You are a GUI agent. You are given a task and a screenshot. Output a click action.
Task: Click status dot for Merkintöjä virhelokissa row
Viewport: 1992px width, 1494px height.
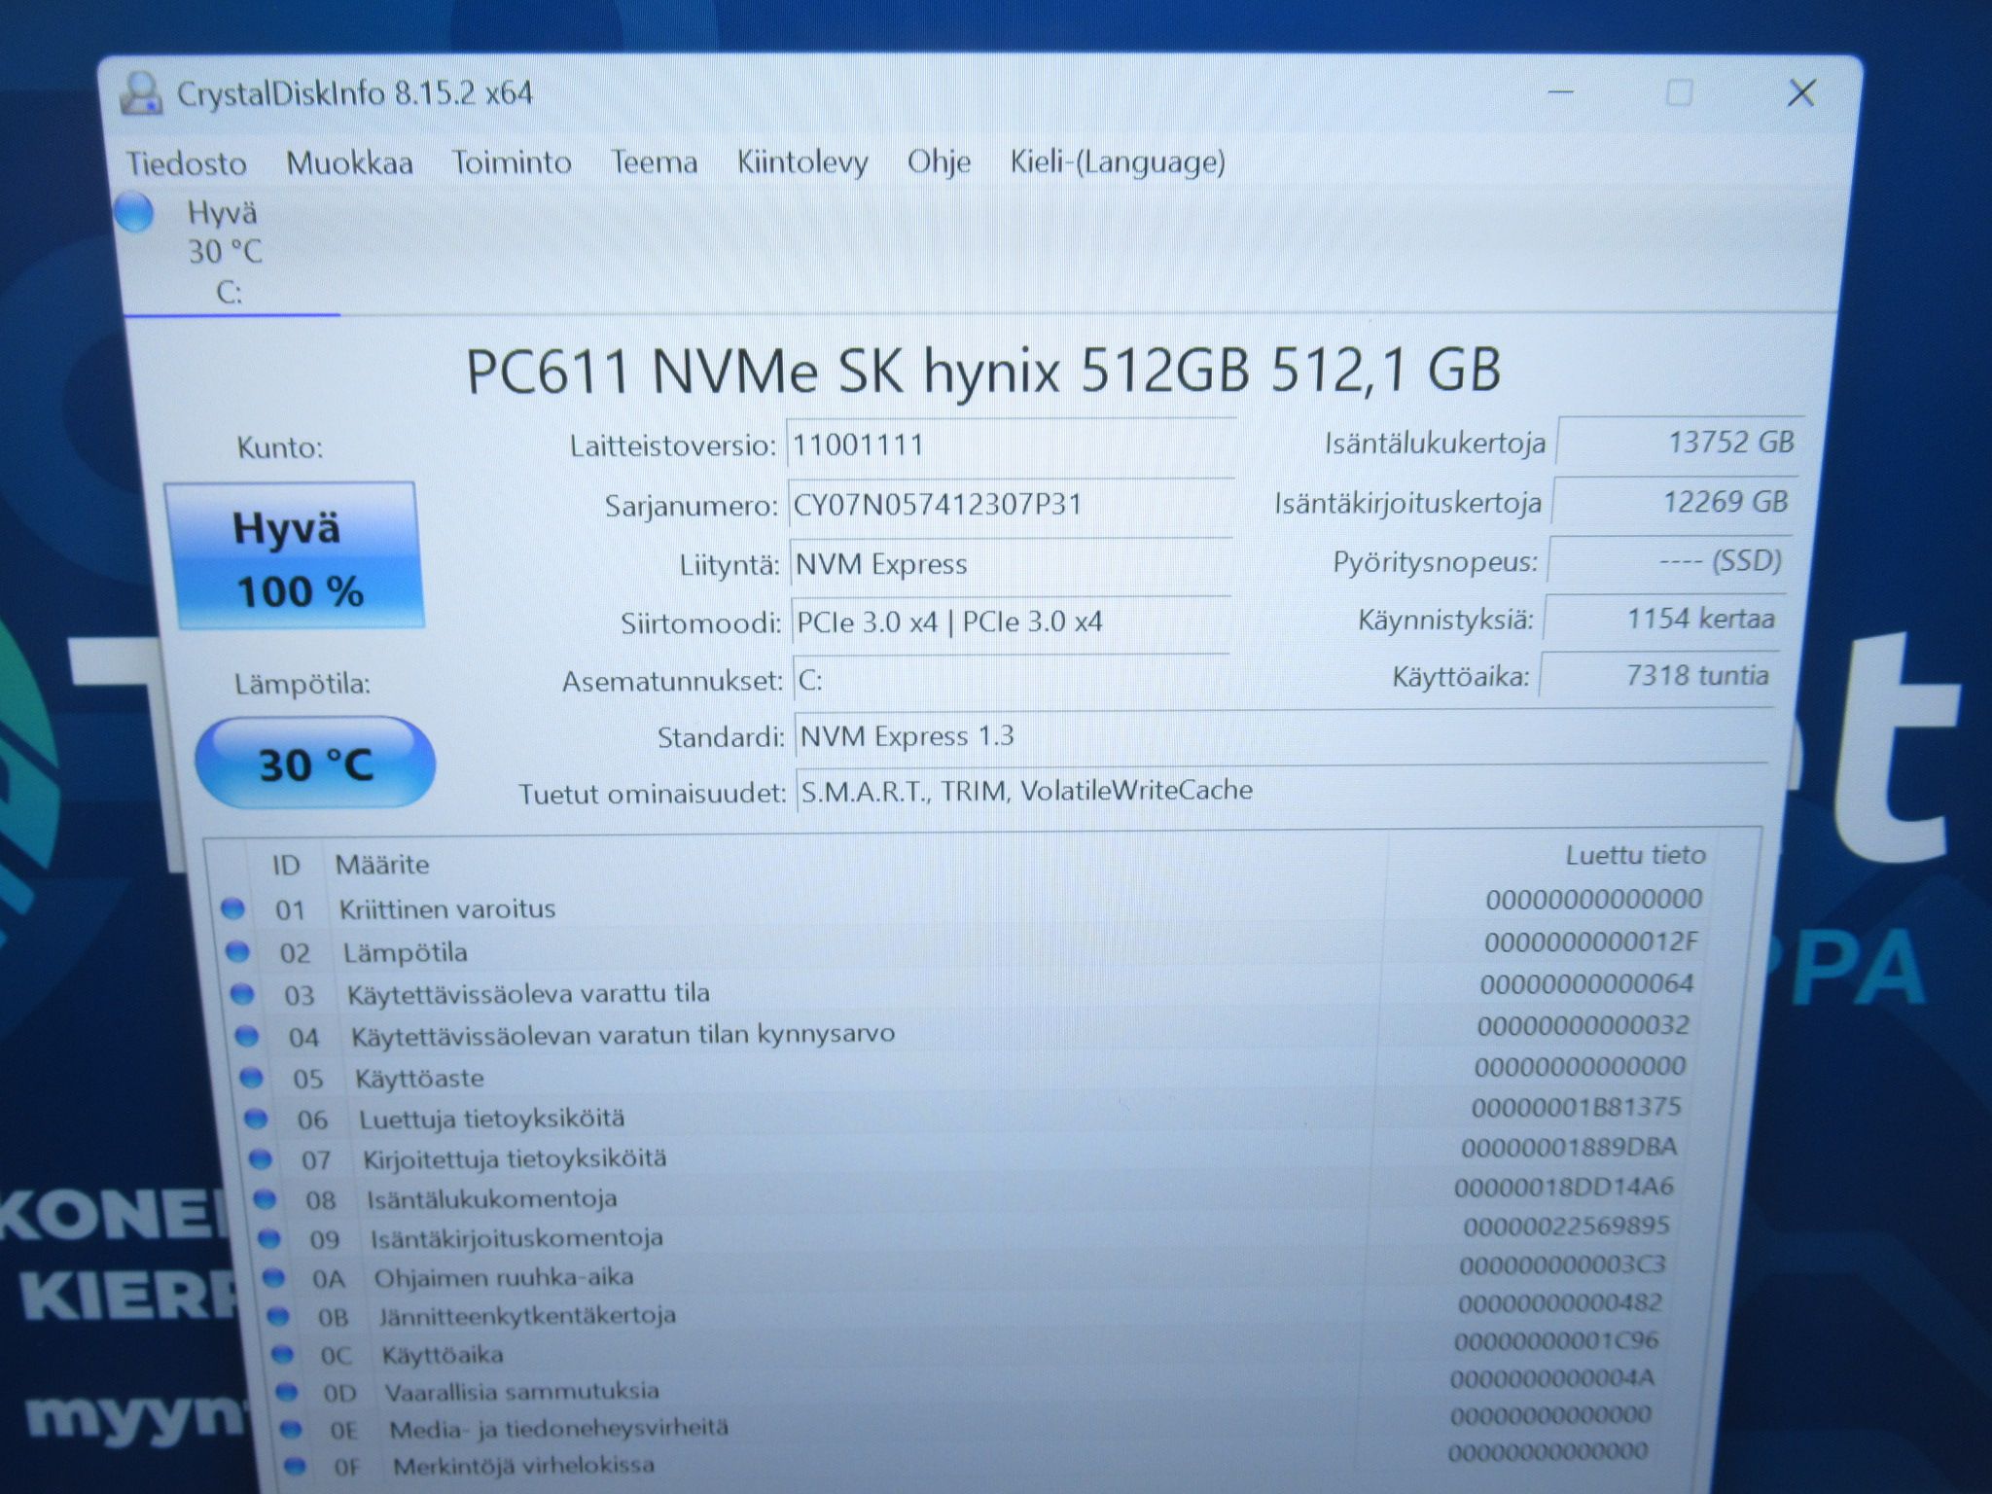pos(296,1465)
